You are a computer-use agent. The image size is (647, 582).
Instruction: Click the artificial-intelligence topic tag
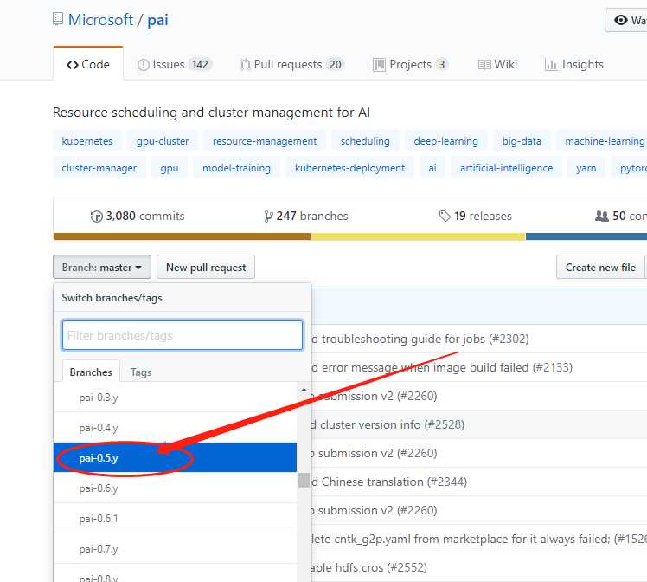pos(506,168)
